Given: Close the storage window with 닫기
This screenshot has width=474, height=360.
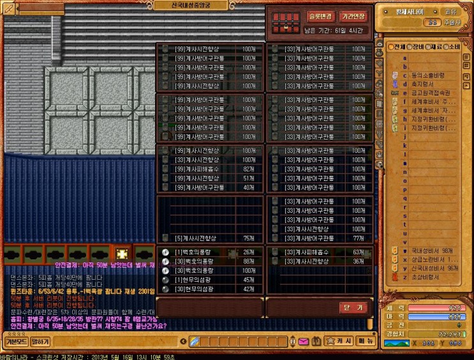Looking at the screenshot, I should click(x=353, y=307).
